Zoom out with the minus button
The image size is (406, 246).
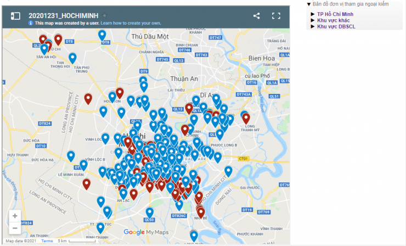pos(15,228)
